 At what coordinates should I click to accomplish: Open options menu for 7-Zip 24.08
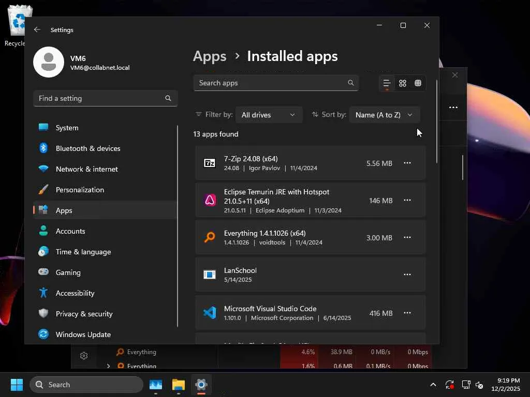407,163
